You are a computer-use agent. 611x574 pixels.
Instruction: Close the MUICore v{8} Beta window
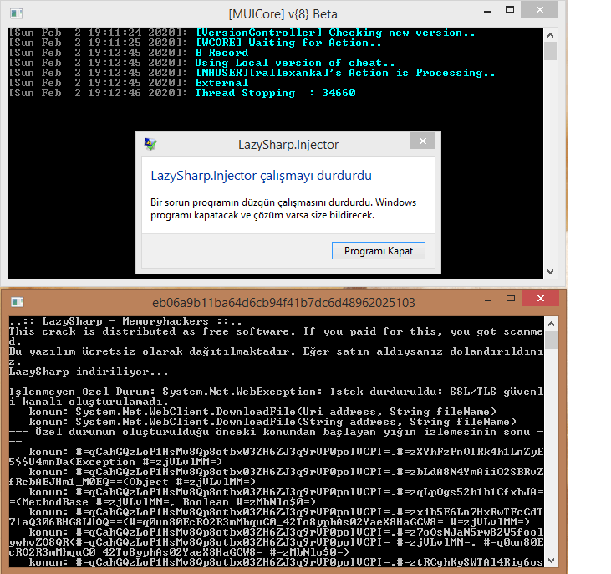tap(540, 10)
